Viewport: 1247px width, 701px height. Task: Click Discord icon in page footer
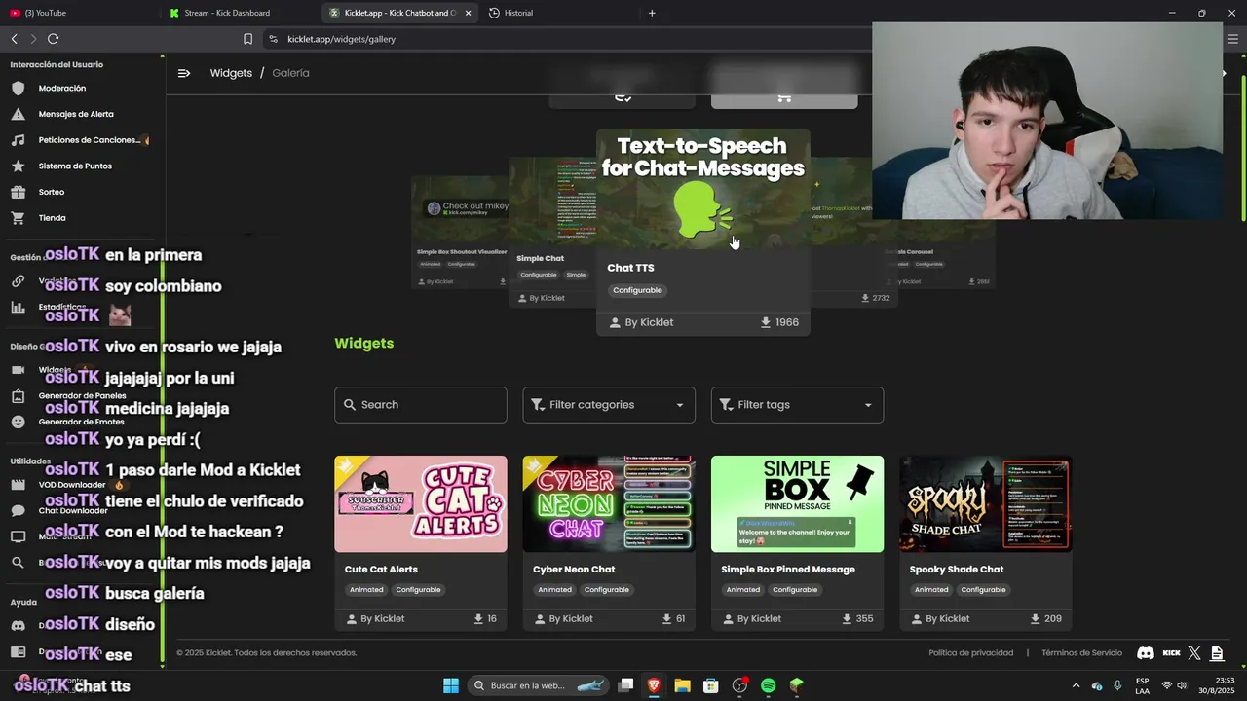(x=1146, y=653)
